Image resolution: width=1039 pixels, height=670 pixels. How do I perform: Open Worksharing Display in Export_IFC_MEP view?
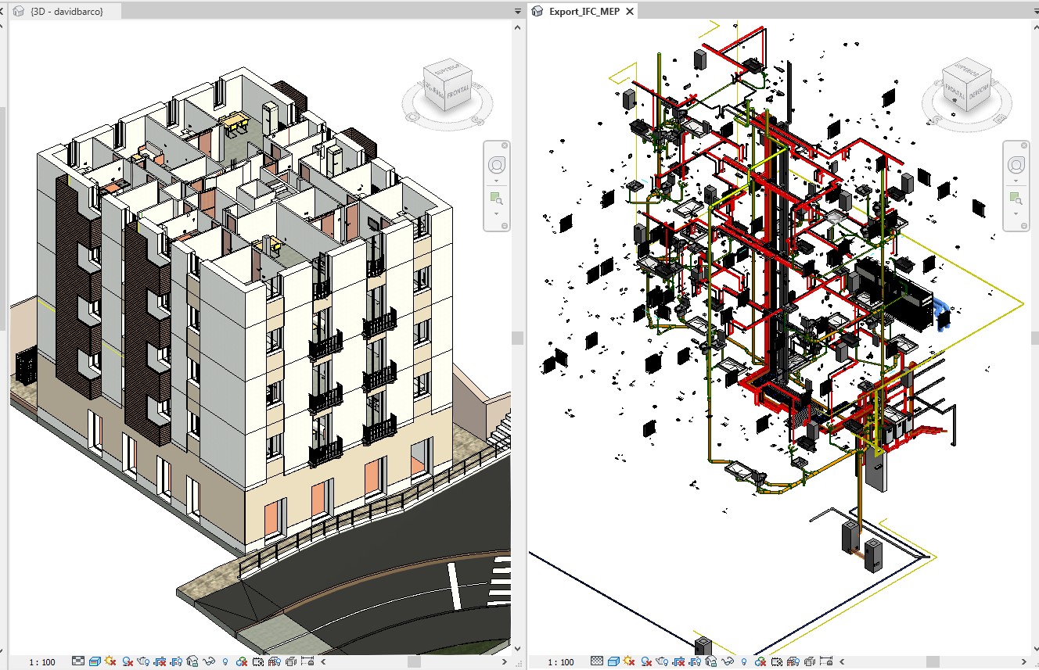762,661
